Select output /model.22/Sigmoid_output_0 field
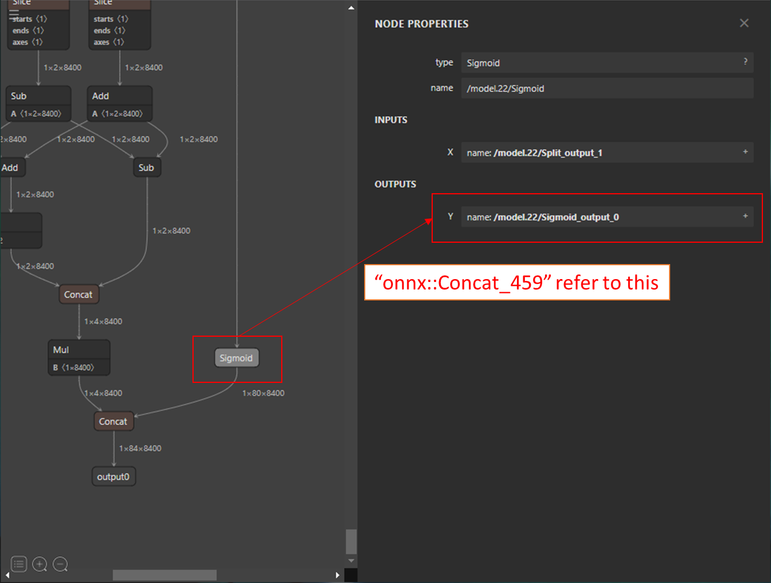Viewport: 771px width, 583px height. click(x=607, y=217)
